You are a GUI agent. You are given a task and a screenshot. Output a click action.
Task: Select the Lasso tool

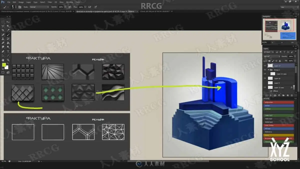[x=3, y=26]
